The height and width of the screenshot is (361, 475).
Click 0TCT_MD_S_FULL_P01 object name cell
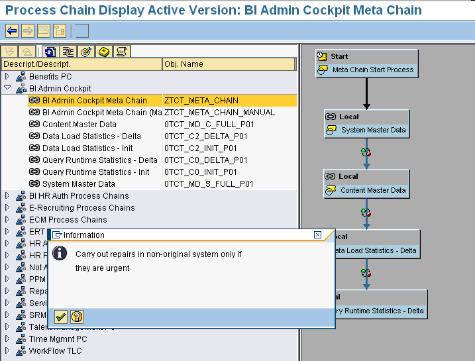coord(230,184)
